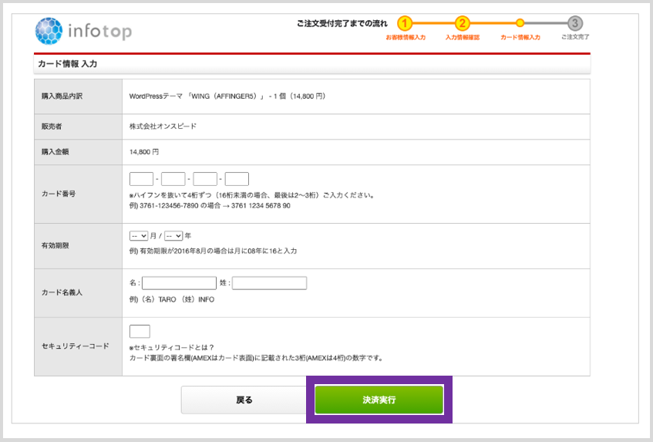Focus the cardholder 姓 (last name) field
The width and height of the screenshot is (653, 442).
269,283
